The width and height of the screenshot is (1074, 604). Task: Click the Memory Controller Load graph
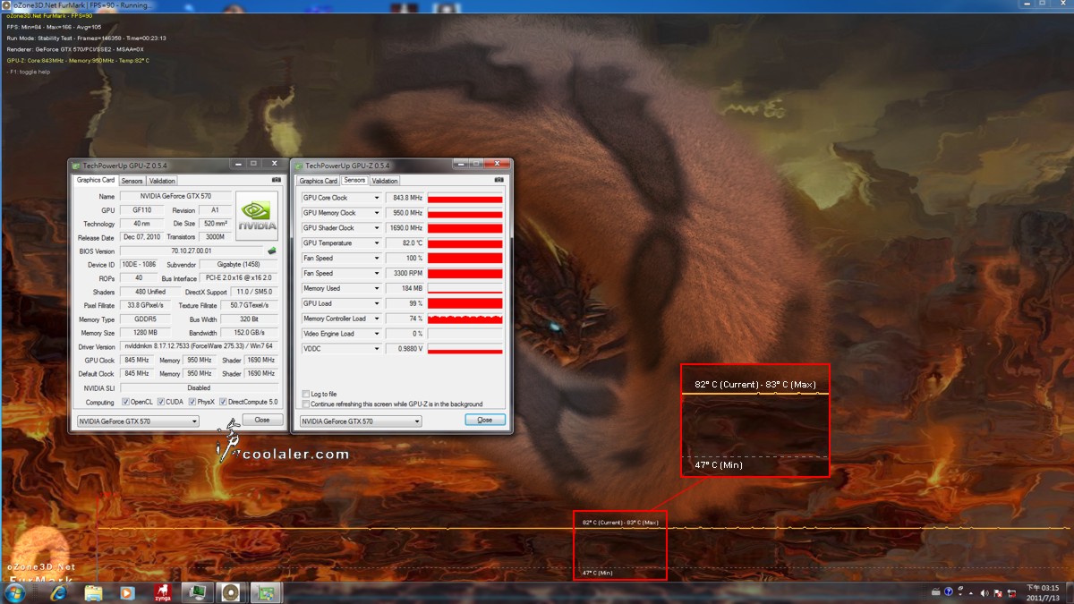coord(465,319)
